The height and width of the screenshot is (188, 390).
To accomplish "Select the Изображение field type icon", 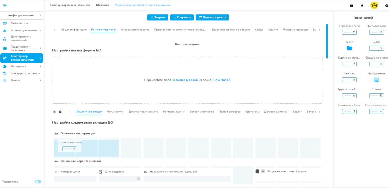I will pos(377,80).
